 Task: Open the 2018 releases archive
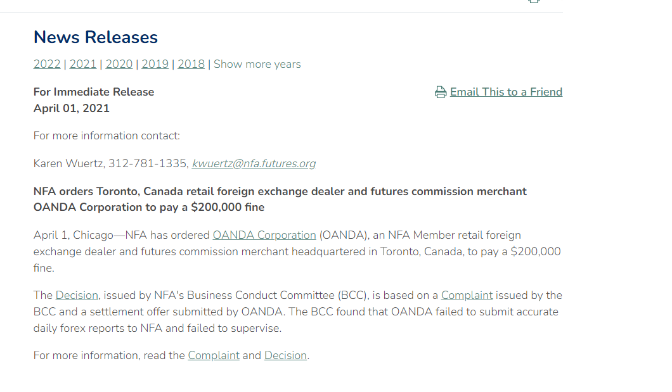tap(191, 64)
